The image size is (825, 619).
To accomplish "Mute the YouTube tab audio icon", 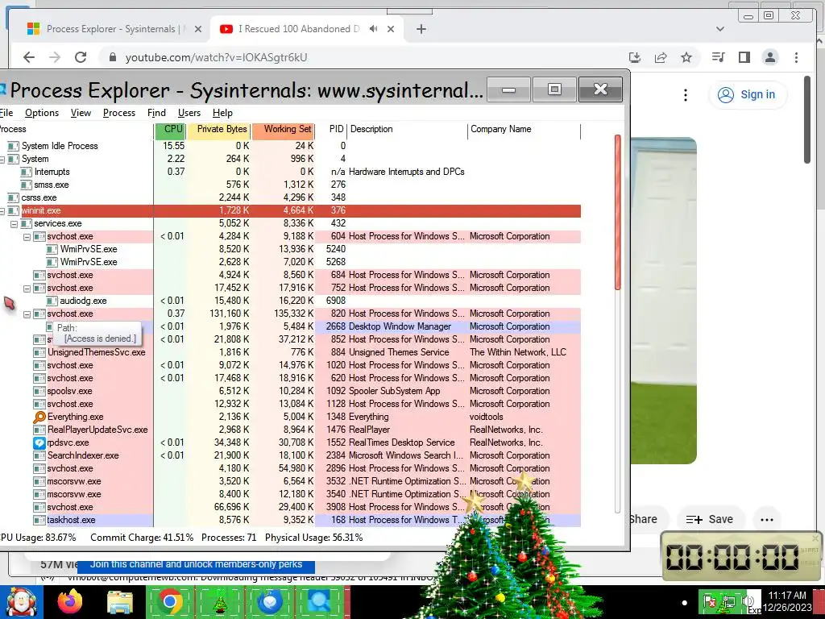I will (374, 29).
